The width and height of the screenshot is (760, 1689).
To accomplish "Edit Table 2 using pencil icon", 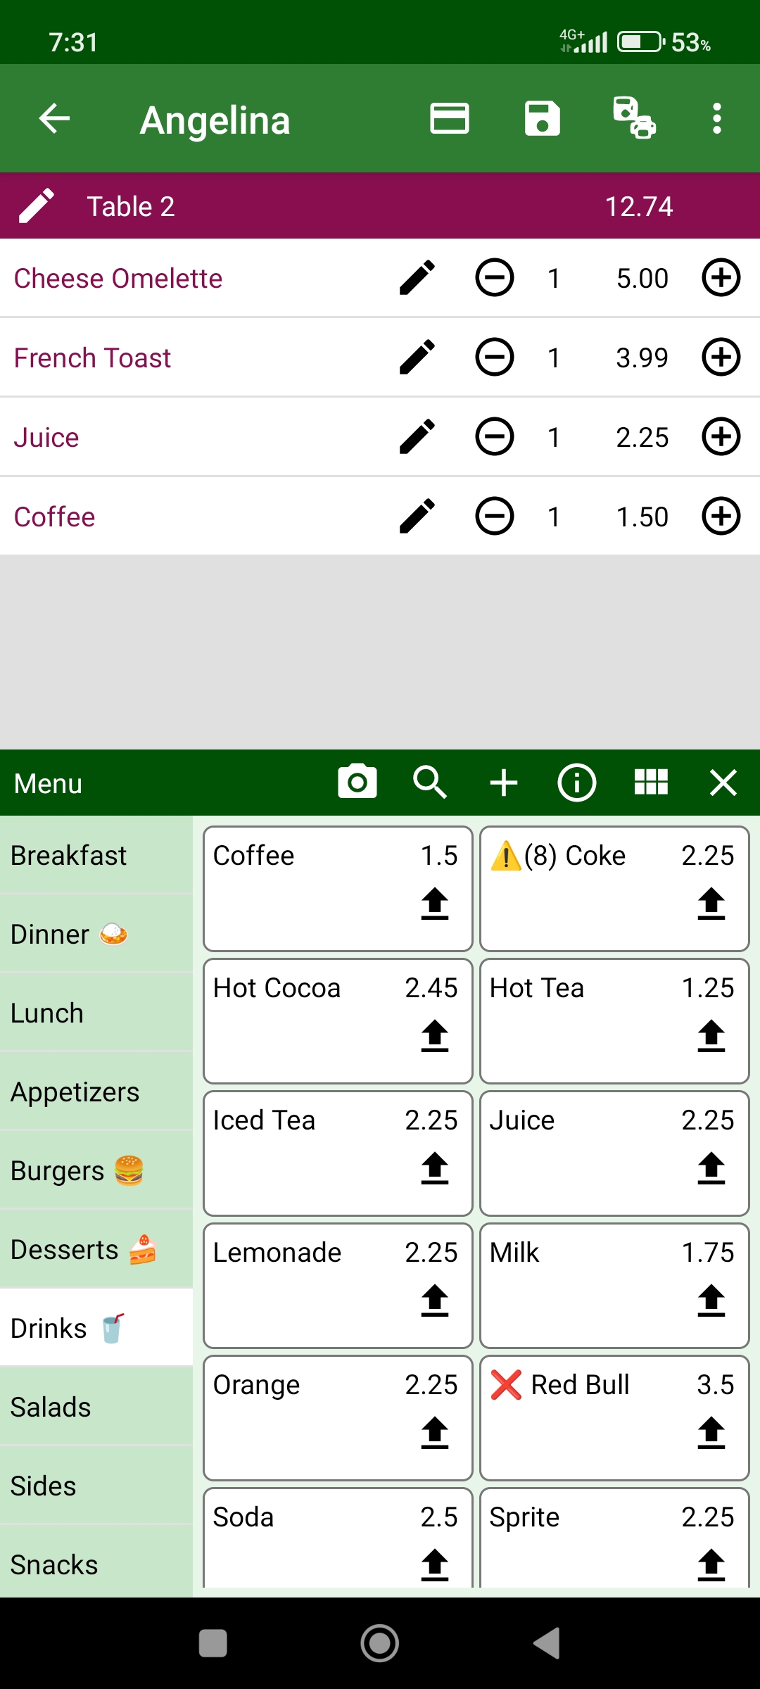I will tap(37, 205).
